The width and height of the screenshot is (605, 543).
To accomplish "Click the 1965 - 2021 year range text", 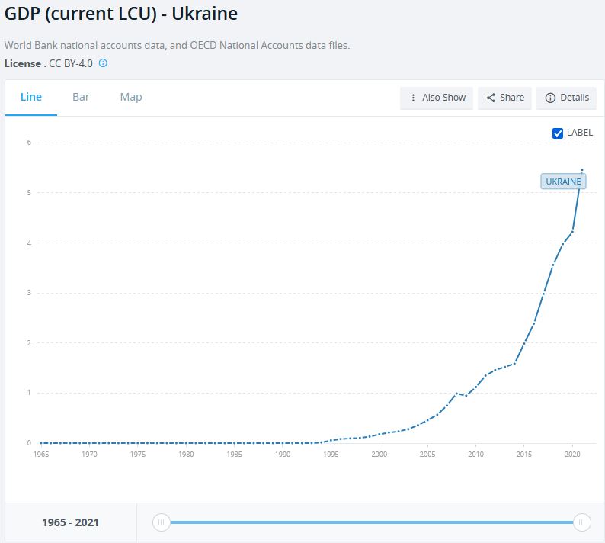I will point(70,522).
